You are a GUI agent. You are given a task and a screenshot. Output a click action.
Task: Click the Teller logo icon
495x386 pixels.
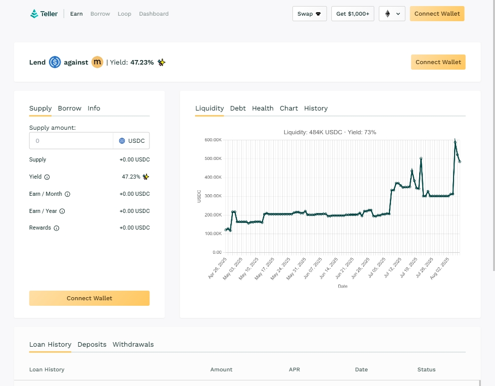34,14
